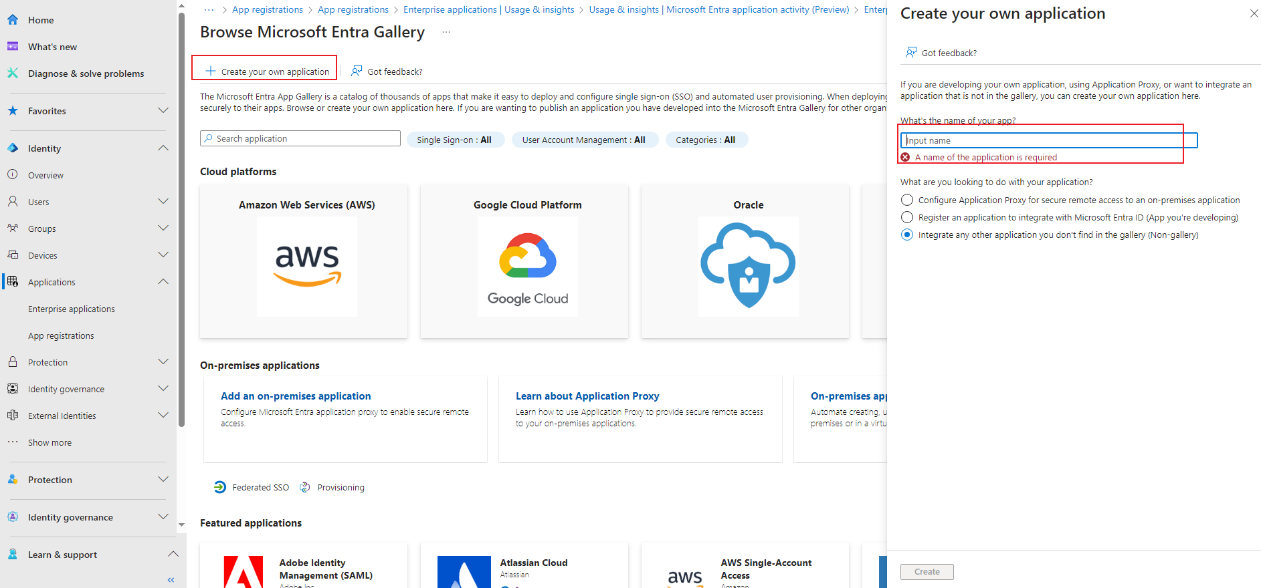Open the Oracle cloud platform card
Viewport: 1261px width, 588px height.
[745, 261]
